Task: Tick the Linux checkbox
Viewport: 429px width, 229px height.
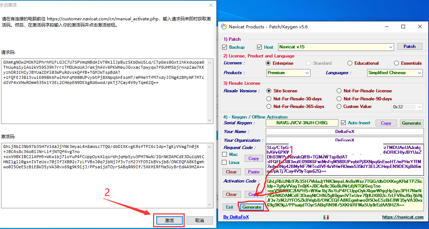Action: [225, 162]
